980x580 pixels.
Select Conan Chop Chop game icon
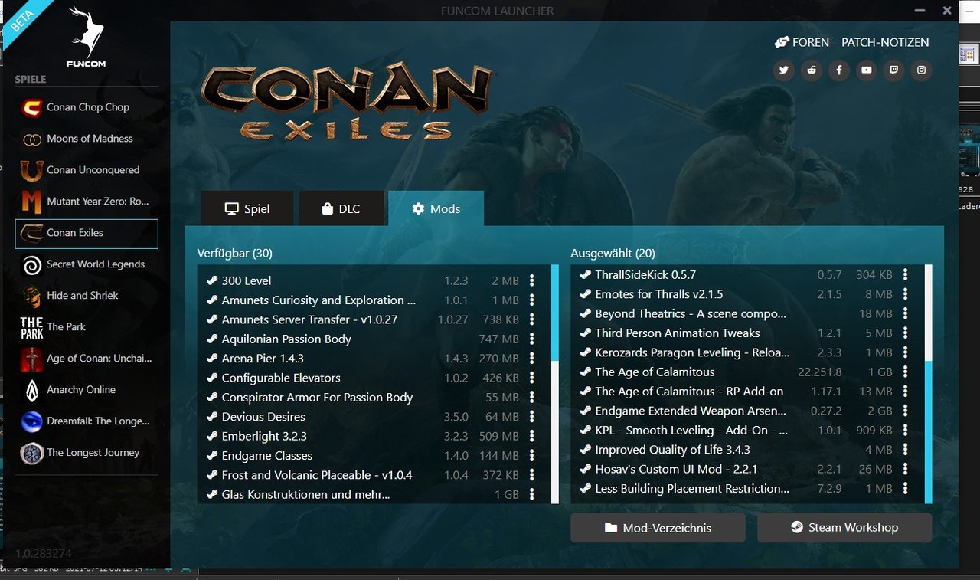pos(32,107)
